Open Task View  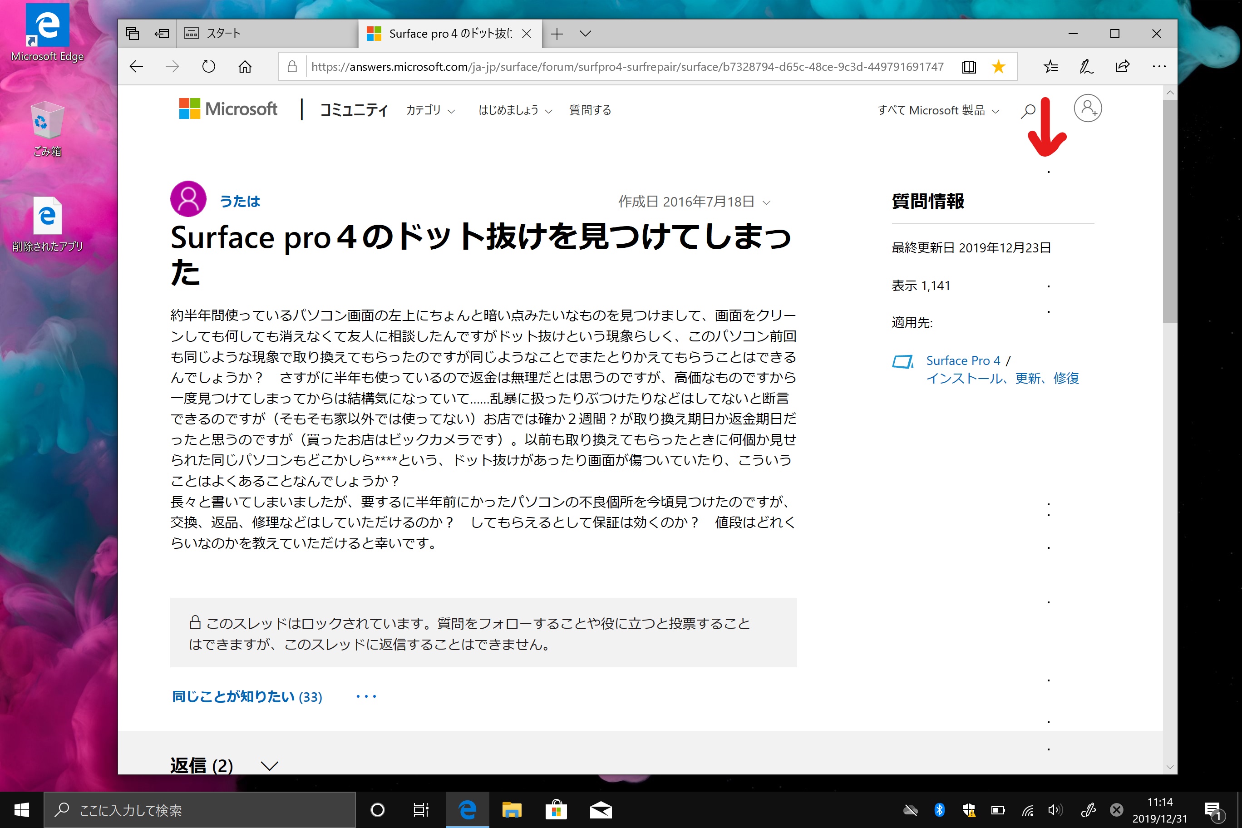pyautogui.click(x=421, y=809)
